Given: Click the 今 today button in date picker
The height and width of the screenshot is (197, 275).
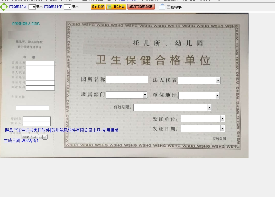Looking at the screenshot, I should [x=45, y=137].
